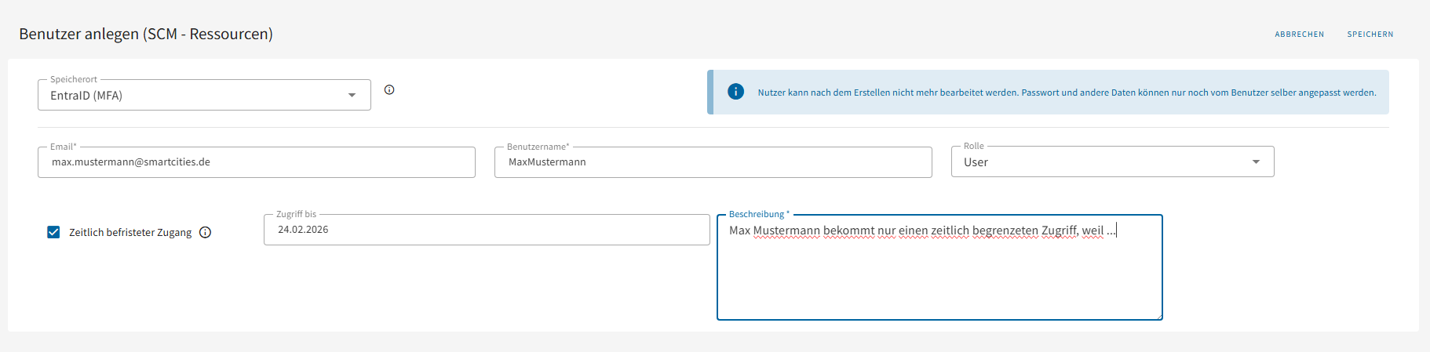1430x352 pixels.
Task: Focus the Email input field
Action: [256, 162]
